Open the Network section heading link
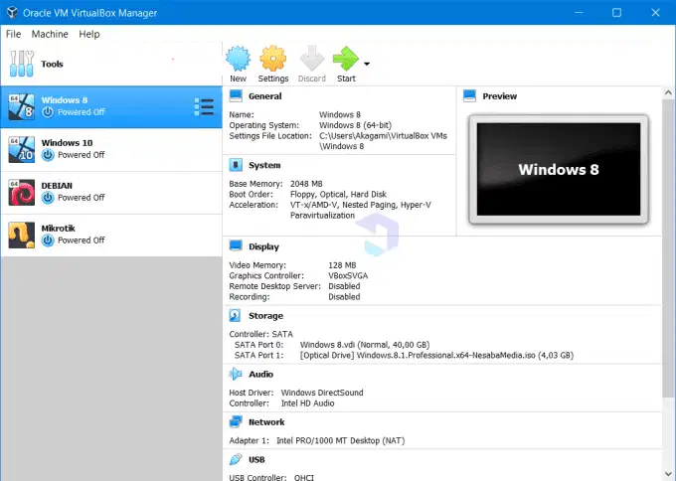The width and height of the screenshot is (676, 481). [x=266, y=422]
